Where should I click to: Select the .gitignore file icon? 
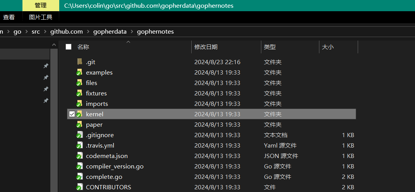tap(79, 135)
